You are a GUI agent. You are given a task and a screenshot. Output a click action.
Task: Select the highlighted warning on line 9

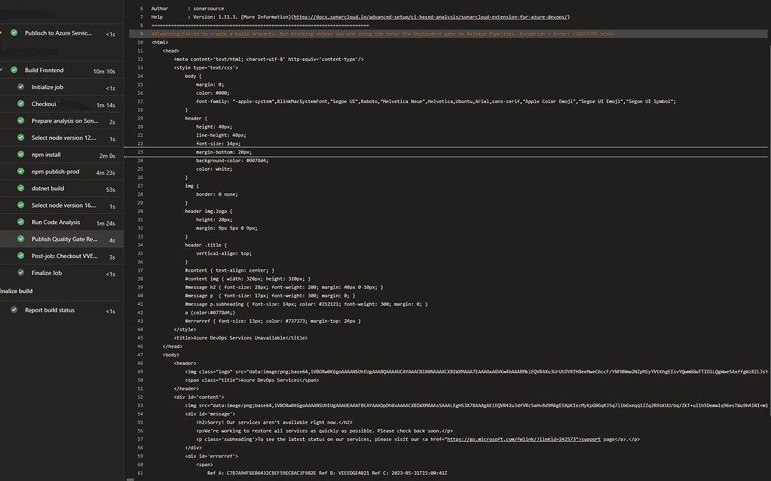point(377,33)
